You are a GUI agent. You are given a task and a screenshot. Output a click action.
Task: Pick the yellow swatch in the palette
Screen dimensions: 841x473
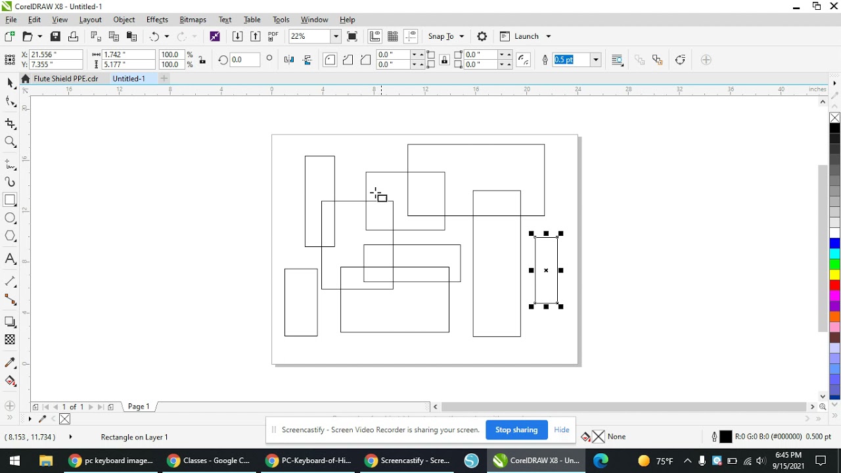(834, 275)
